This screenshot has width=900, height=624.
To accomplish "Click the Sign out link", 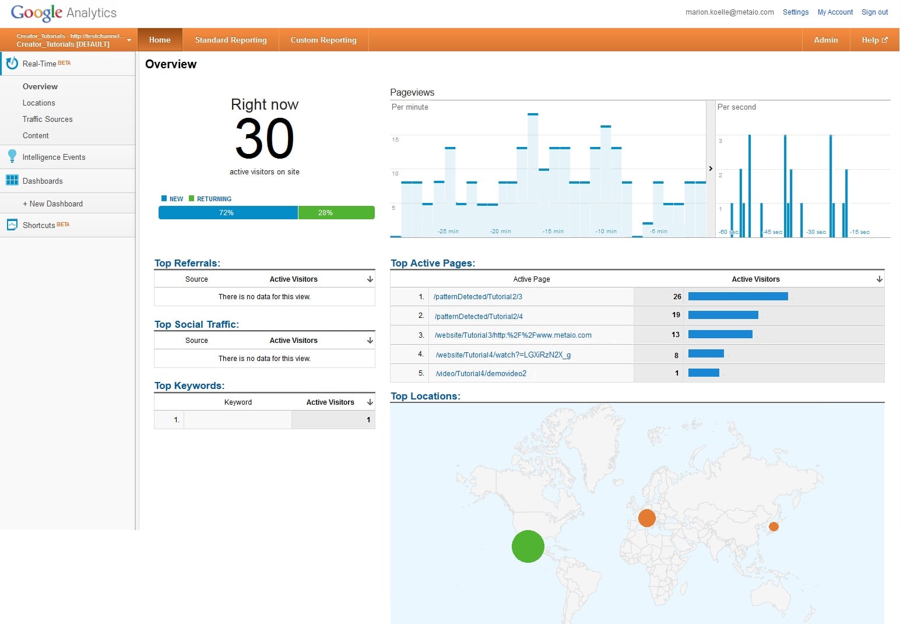I will tap(874, 12).
